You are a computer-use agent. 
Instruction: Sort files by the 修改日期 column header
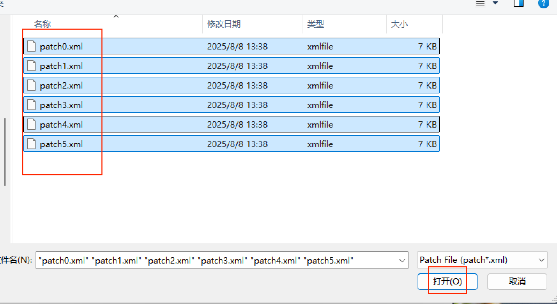(x=224, y=24)
